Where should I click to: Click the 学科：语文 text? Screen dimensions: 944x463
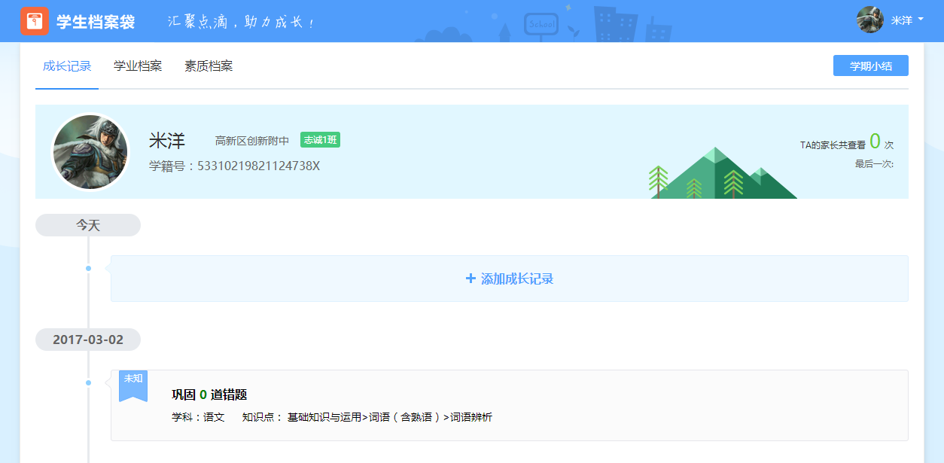click(199, 417)
